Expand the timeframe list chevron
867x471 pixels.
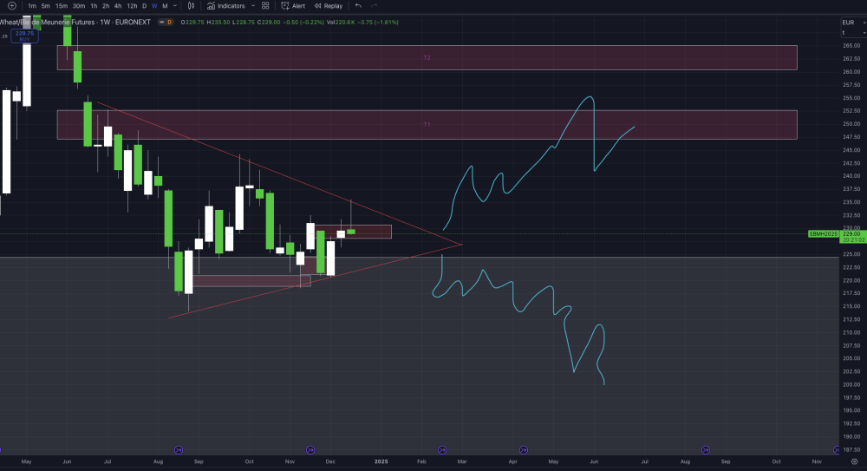[175, 6]
